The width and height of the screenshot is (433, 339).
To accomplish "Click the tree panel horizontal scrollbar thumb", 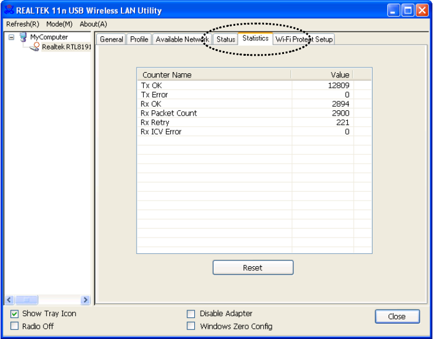I will coord(26,300).
